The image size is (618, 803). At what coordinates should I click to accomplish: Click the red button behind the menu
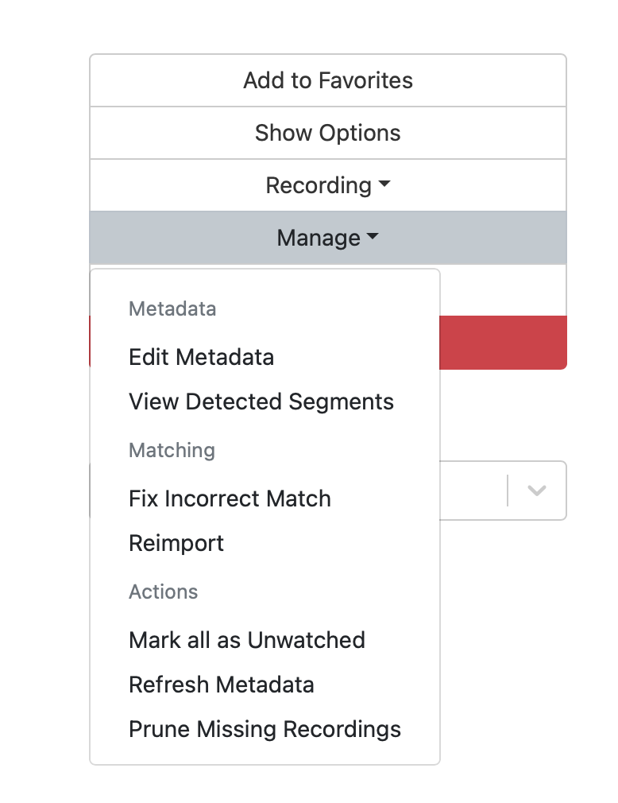pos(502,343)
